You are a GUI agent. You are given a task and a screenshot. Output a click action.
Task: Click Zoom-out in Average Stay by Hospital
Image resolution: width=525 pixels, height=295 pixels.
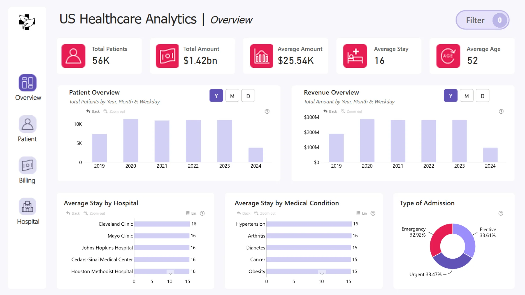point(94,213)
